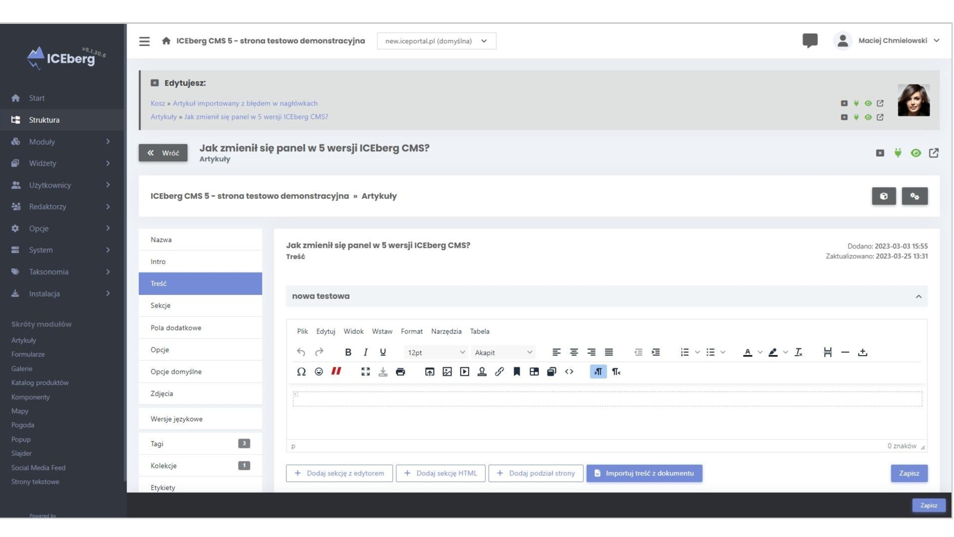The width and height of the screenshot is (954, 537).
Task: Apply the text color button
Action: coord(747,352)
